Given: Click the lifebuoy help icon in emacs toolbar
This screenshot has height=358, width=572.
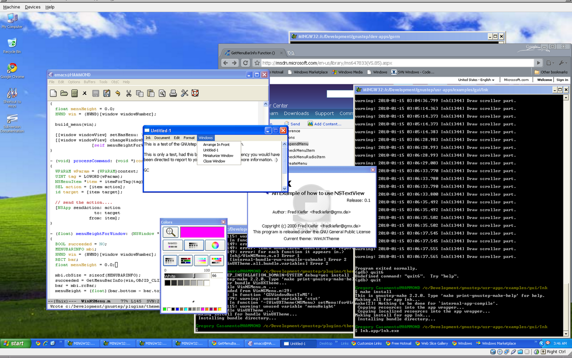Looking at the screenshot, I should pos(195,93).
